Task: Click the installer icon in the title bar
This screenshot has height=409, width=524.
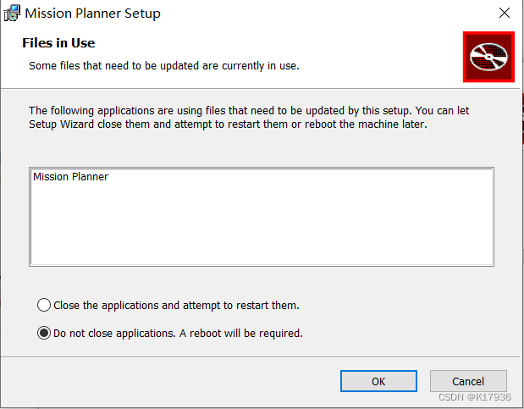Action: coord(13,13)
